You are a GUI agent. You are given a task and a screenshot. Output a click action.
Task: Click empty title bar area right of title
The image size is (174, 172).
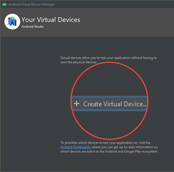[x=115, y=4]
